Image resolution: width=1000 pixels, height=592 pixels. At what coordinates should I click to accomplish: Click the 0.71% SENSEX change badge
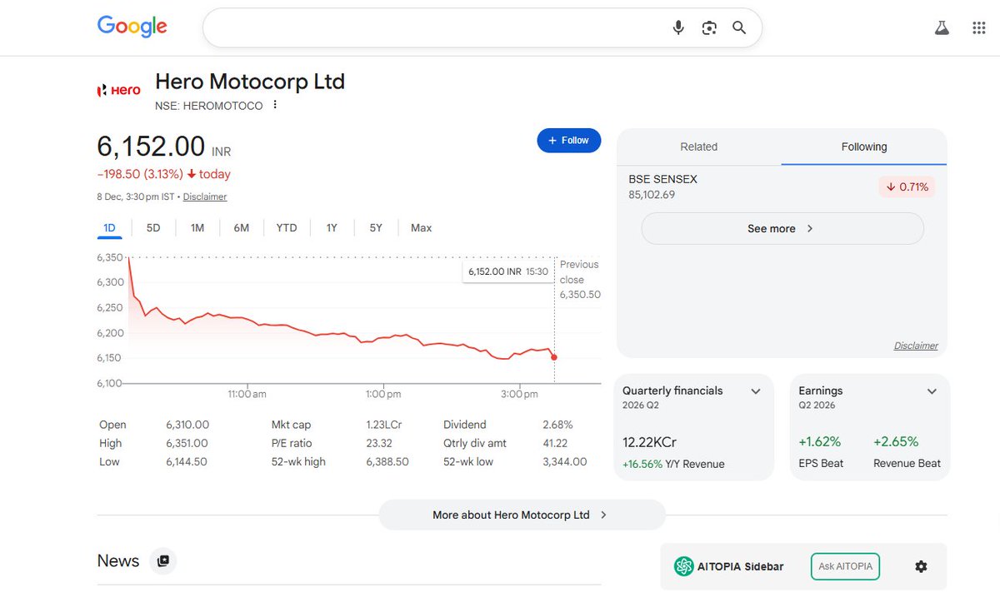click(x=907, y=187)
